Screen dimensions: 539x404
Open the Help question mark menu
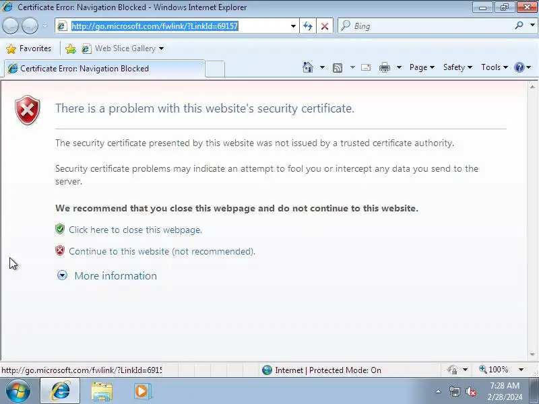pyautogui.click(x=523, y=67)
